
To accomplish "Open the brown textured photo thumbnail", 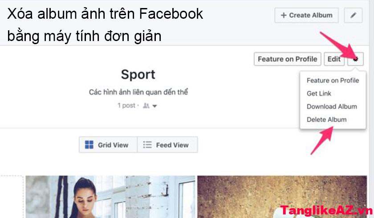I will click(282, 197).
